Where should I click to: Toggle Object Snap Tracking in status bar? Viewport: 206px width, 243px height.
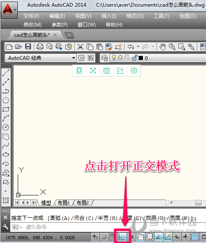point(159,237)
